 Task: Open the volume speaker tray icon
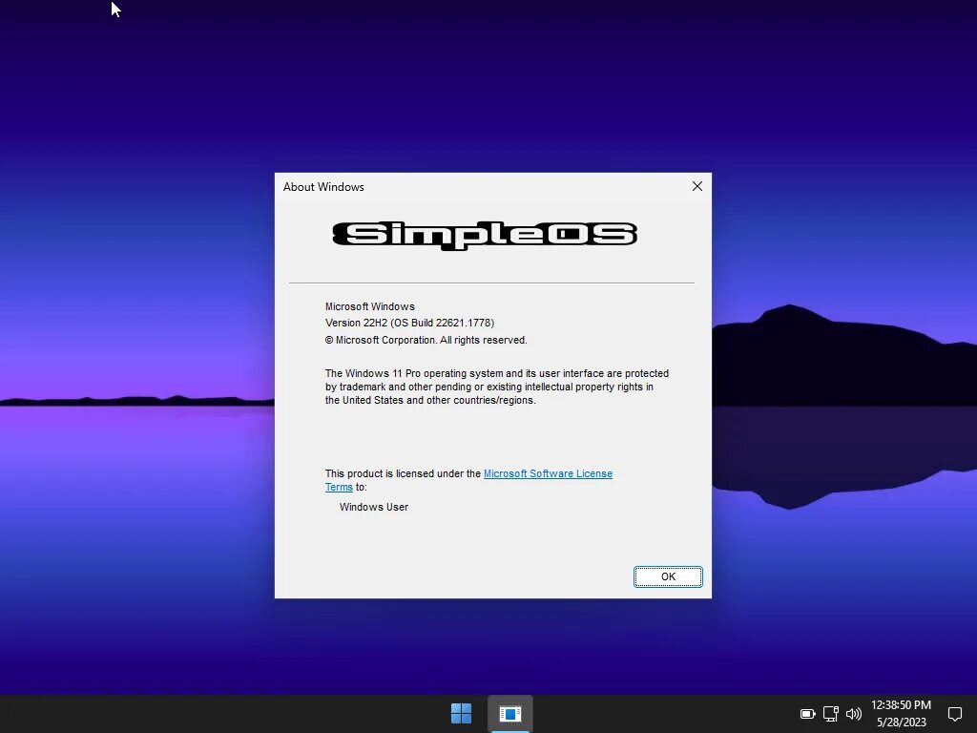[x=854, y=714]
